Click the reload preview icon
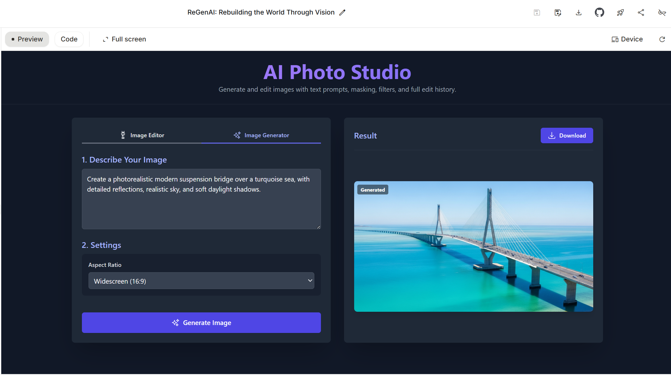The width and height of the screenshot is (671, 375). click(x=662, y=39)
